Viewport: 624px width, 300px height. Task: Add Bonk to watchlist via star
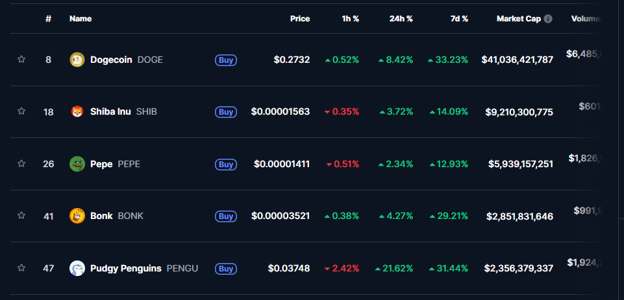tap(21, 216)
